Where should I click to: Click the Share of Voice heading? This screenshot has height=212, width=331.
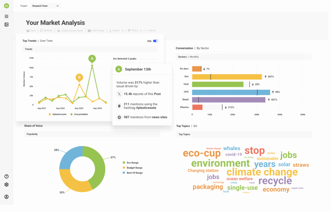(x=33, y=126)
